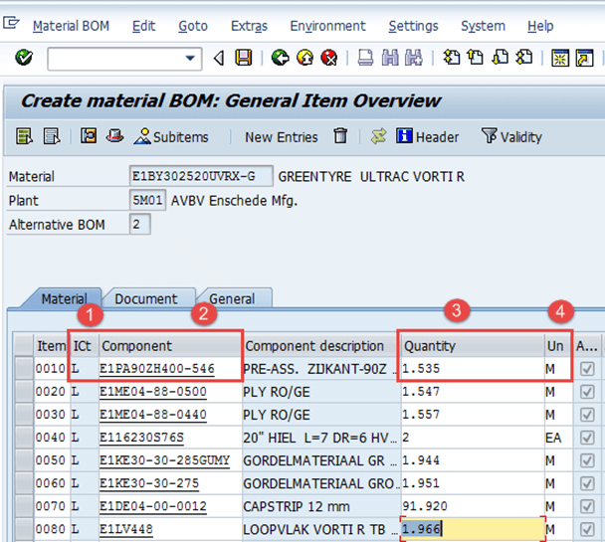The image size is (605, 542).
Task: Toggle checkbox in row 0010
Action: (x=587, y=370)
